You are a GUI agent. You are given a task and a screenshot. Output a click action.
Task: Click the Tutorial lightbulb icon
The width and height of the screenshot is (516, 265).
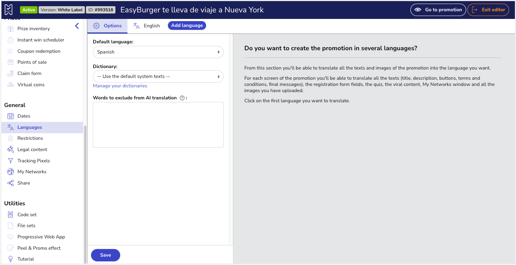pos(11,259)
